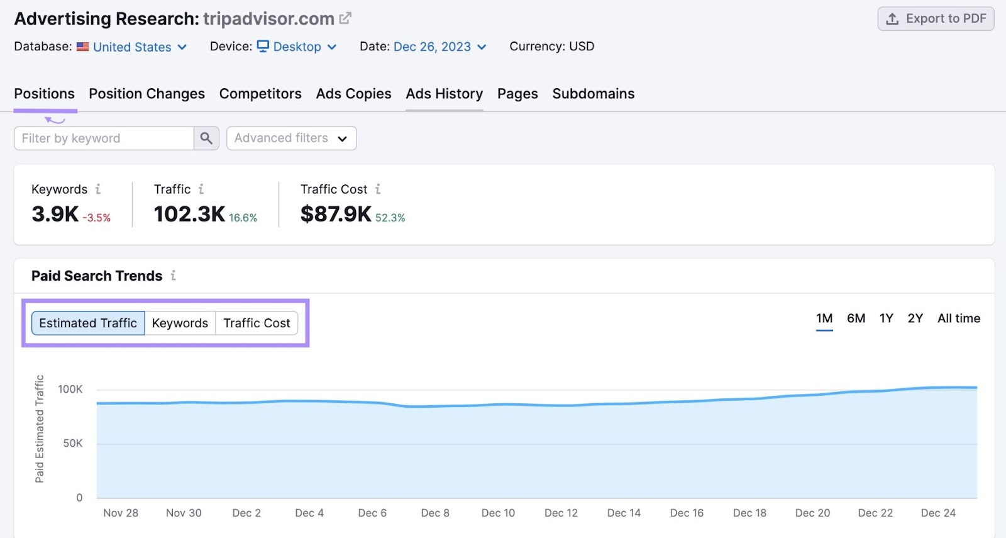Open the Competitors tab
Image resolution: width=1006 pixels, height=538 pixels.
[260, 94]
